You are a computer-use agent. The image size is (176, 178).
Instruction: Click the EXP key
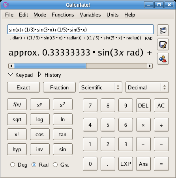coord(125,164)
